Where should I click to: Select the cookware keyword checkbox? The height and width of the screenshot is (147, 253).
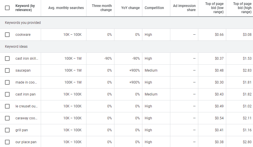[x=7, y=35]
